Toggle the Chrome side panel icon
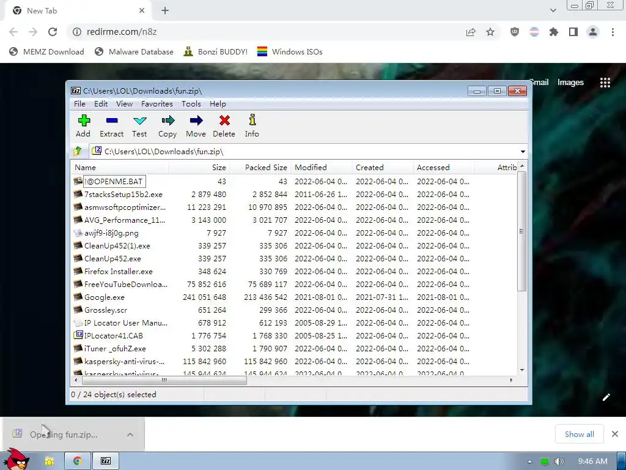The width and height of the screenshot is (626, 470). [x=573, y=32]
